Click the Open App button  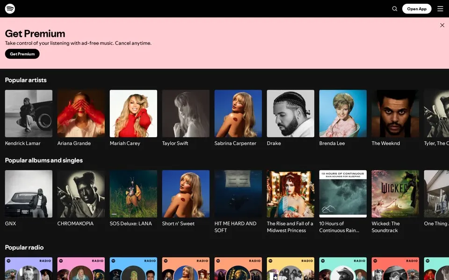point(417,9)
